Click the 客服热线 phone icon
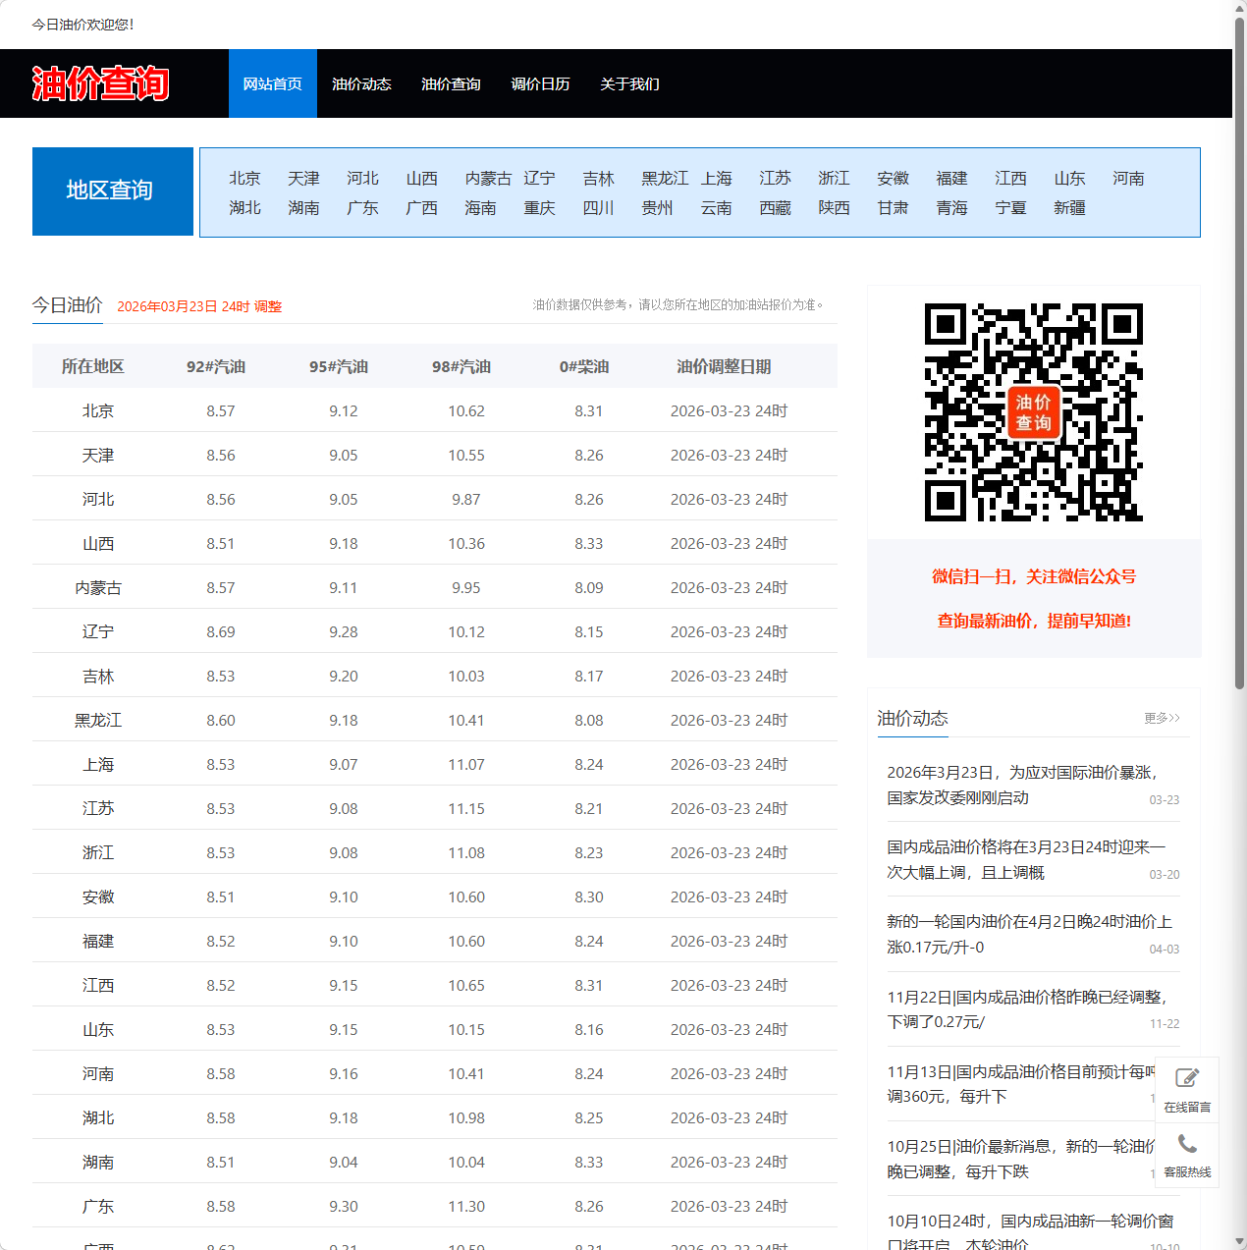This screenshot has width=1247, height=1250. tap(1187, 1154)
